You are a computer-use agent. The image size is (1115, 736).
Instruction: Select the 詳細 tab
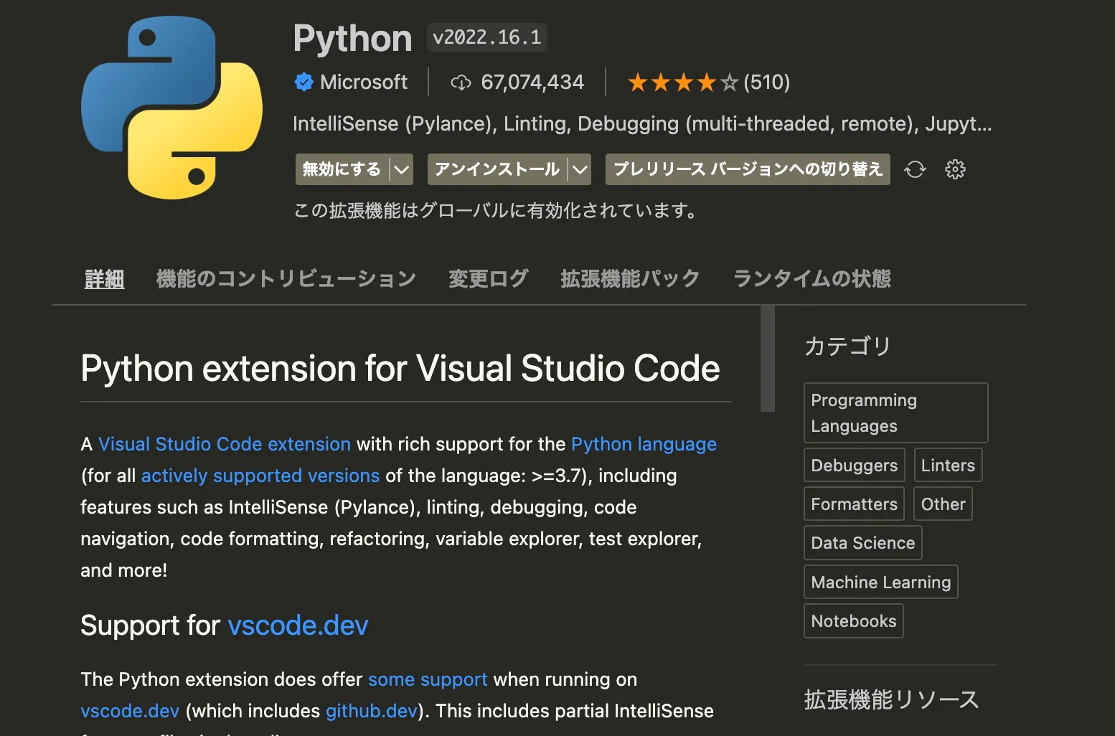105,278
